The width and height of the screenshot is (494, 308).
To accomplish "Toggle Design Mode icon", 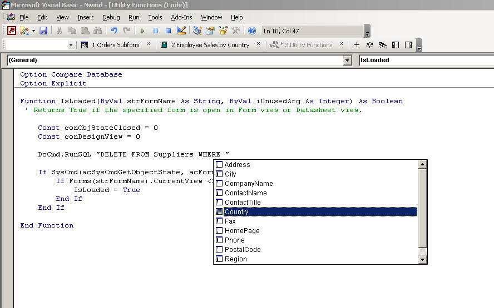I will click(181, 31).
